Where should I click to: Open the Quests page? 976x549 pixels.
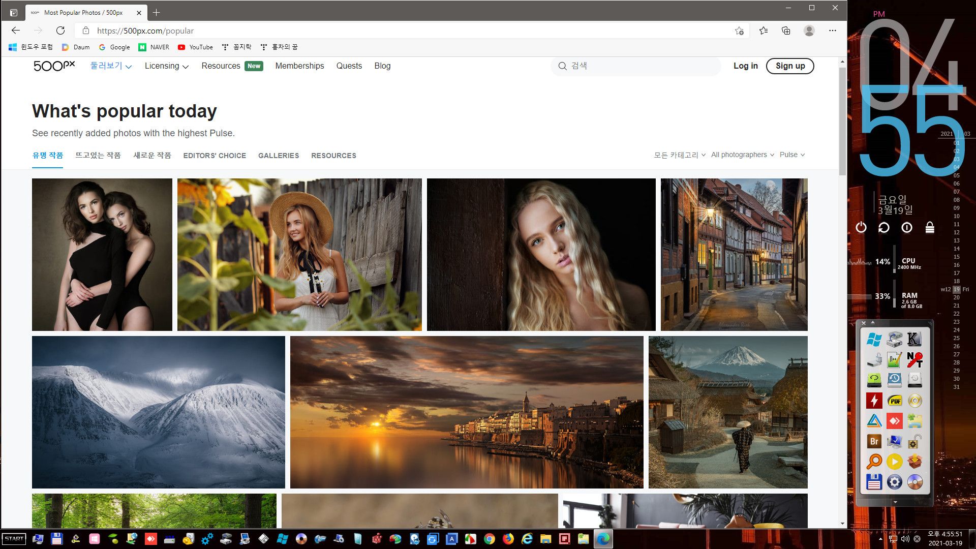pyautogui.click(x=349, y=66)
